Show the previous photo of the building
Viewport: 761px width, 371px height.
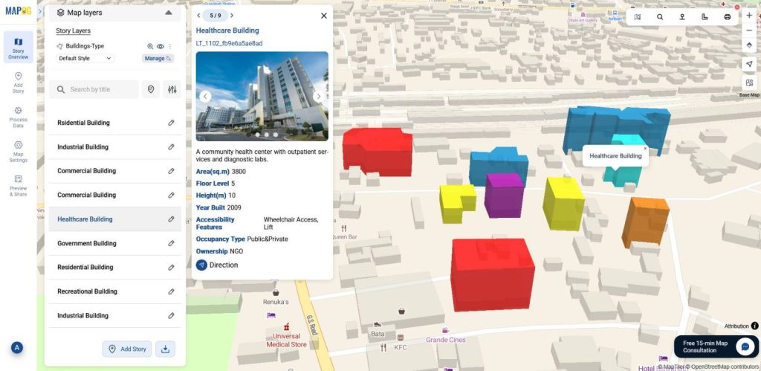coord(205,96)
